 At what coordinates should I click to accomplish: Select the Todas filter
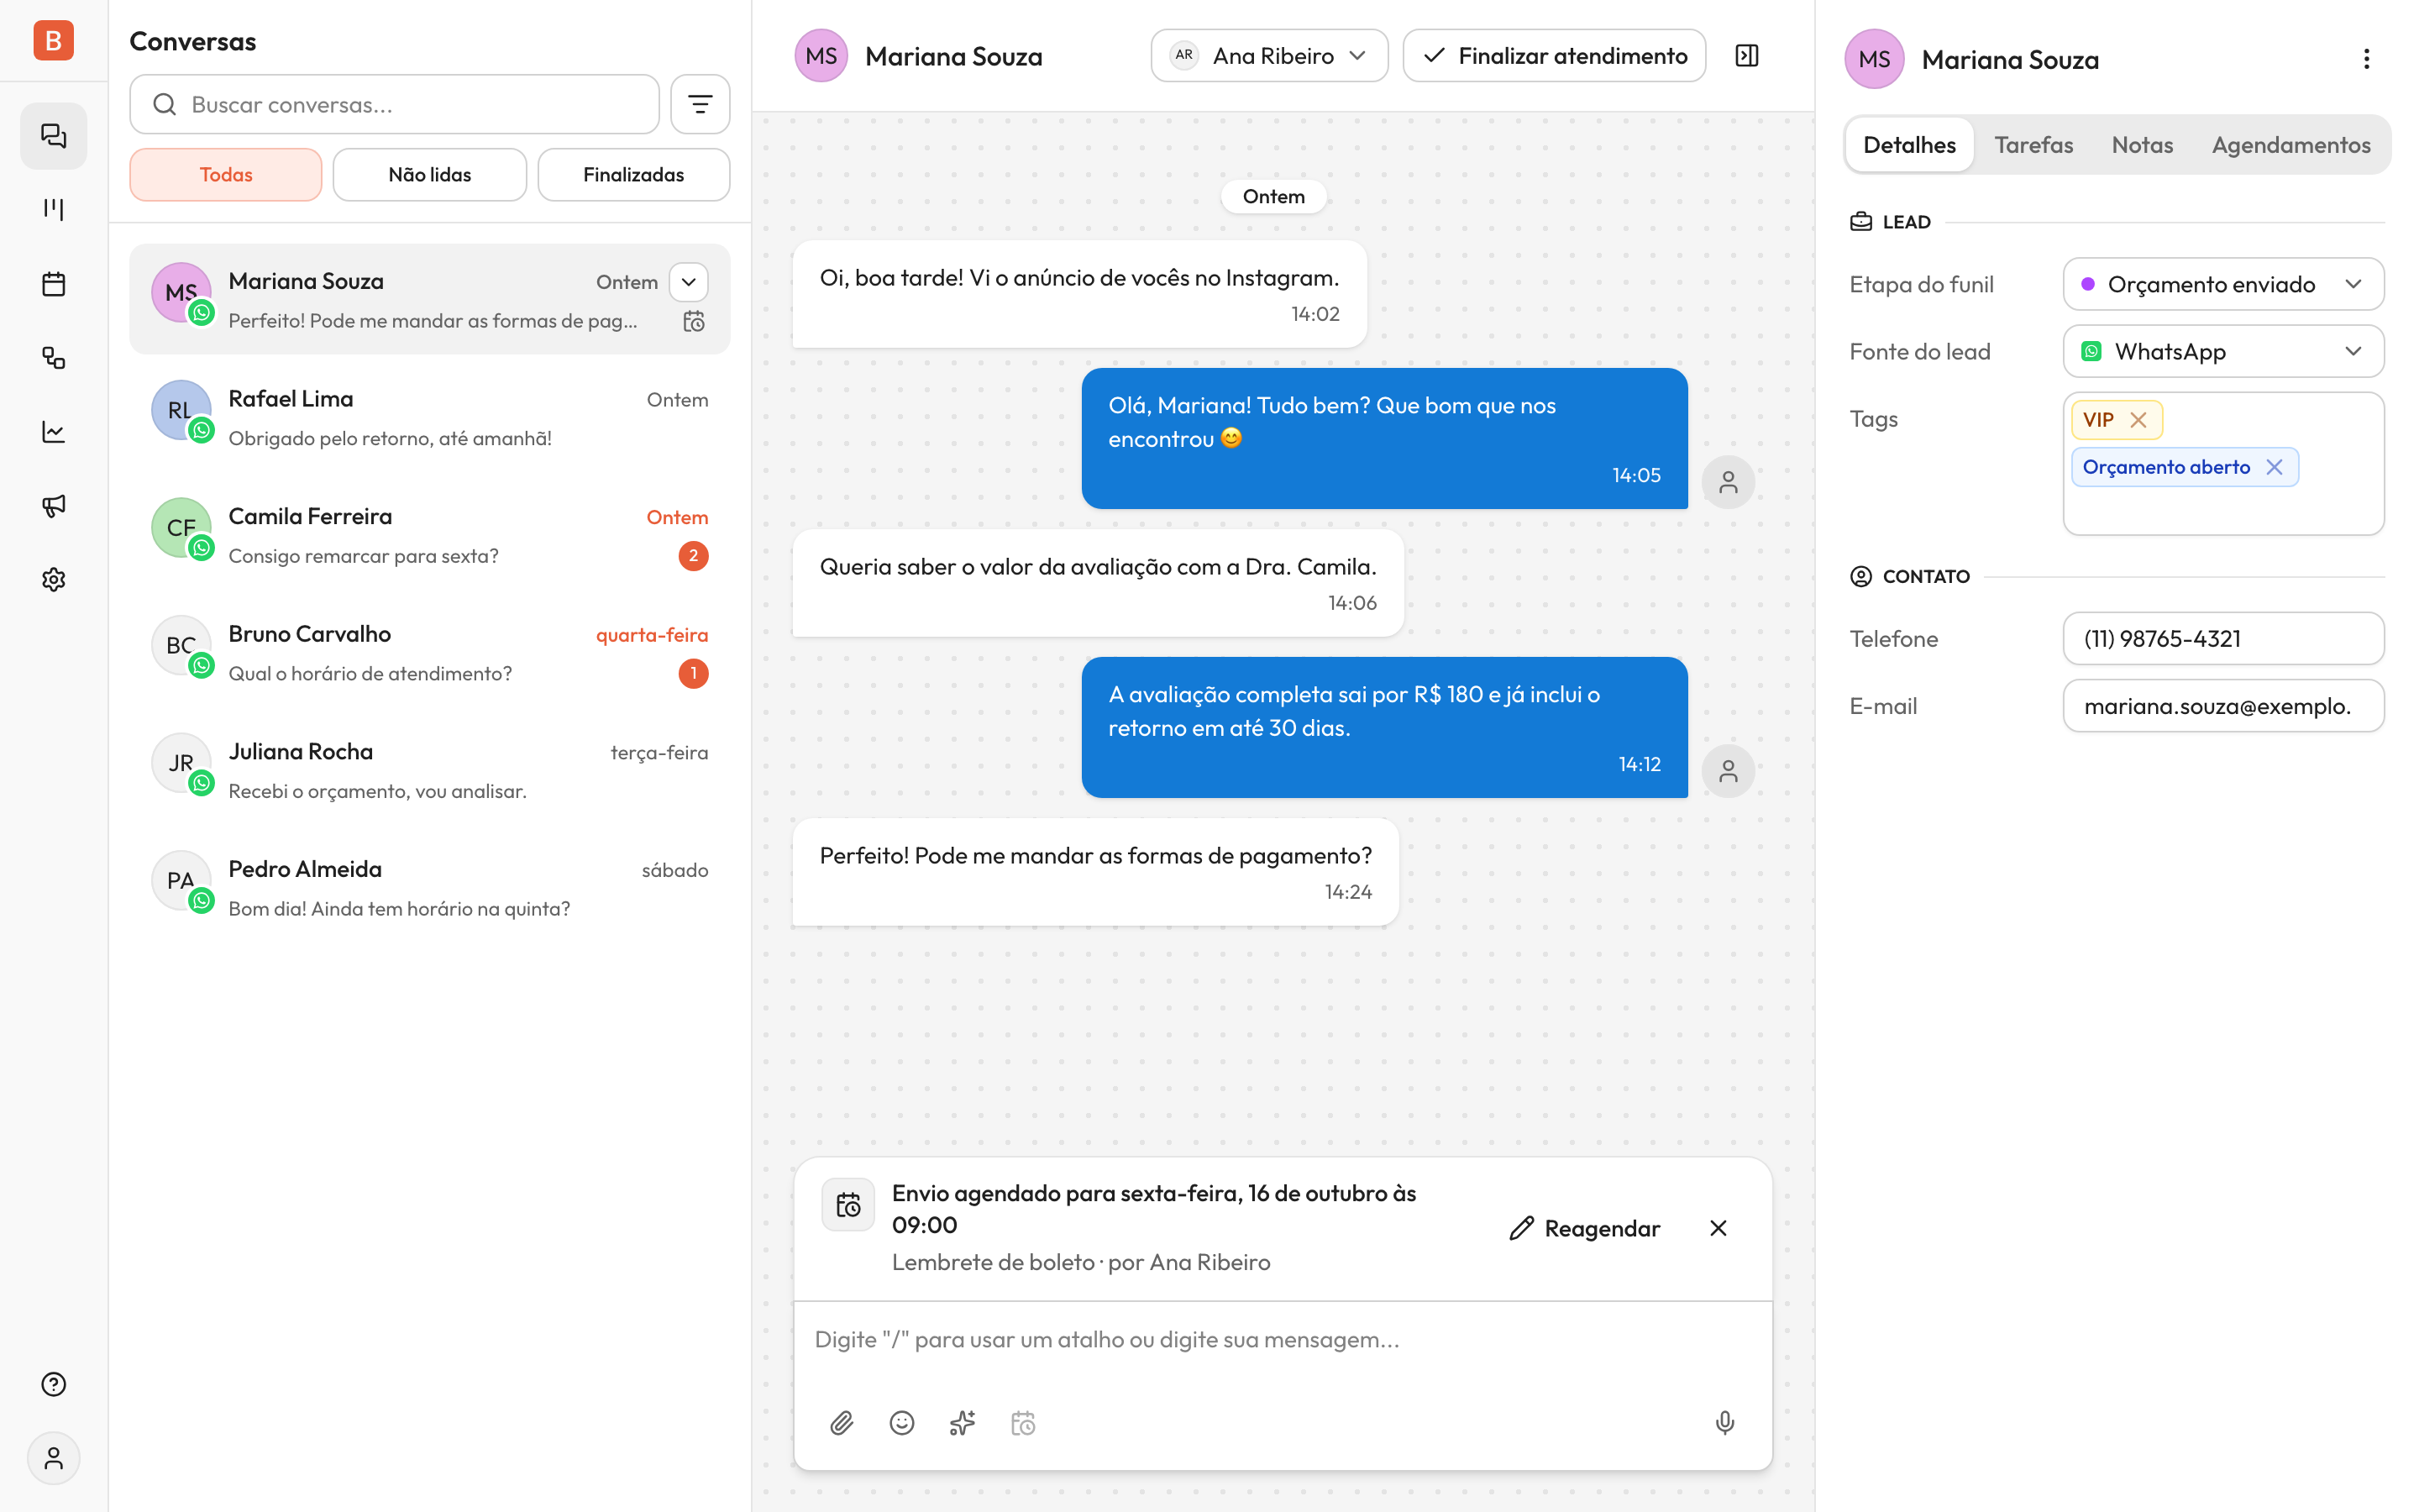coord(226,175)
